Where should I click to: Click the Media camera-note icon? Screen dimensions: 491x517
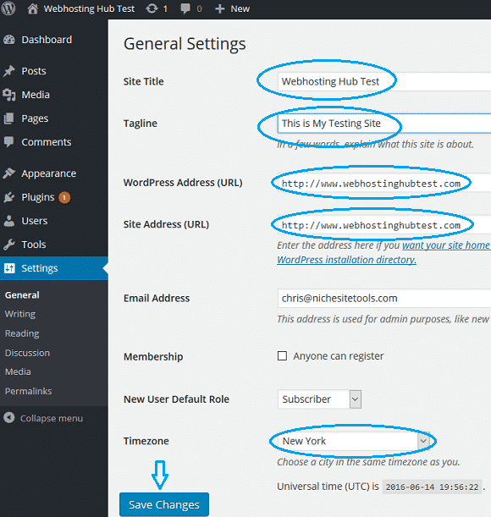(x=9, y=95)
